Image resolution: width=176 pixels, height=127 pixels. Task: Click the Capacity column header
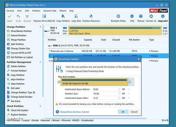point(88,40)
